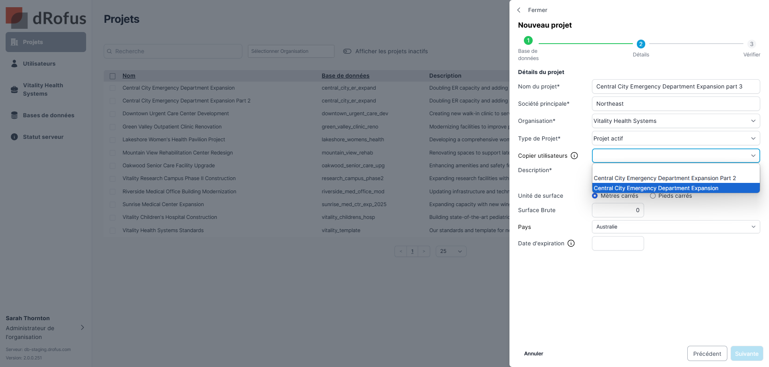Select the Pieds carrés radio button
769x367 pixels.
point(653,196)
